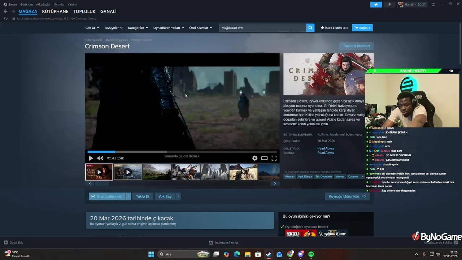Open Arkadaşlar ve Sohbet panel
Screen dimensions: 462x260
(440, 243)
